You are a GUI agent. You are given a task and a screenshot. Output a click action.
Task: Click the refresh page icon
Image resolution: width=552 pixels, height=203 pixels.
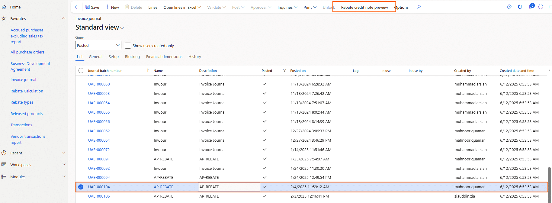click(541, 7)
